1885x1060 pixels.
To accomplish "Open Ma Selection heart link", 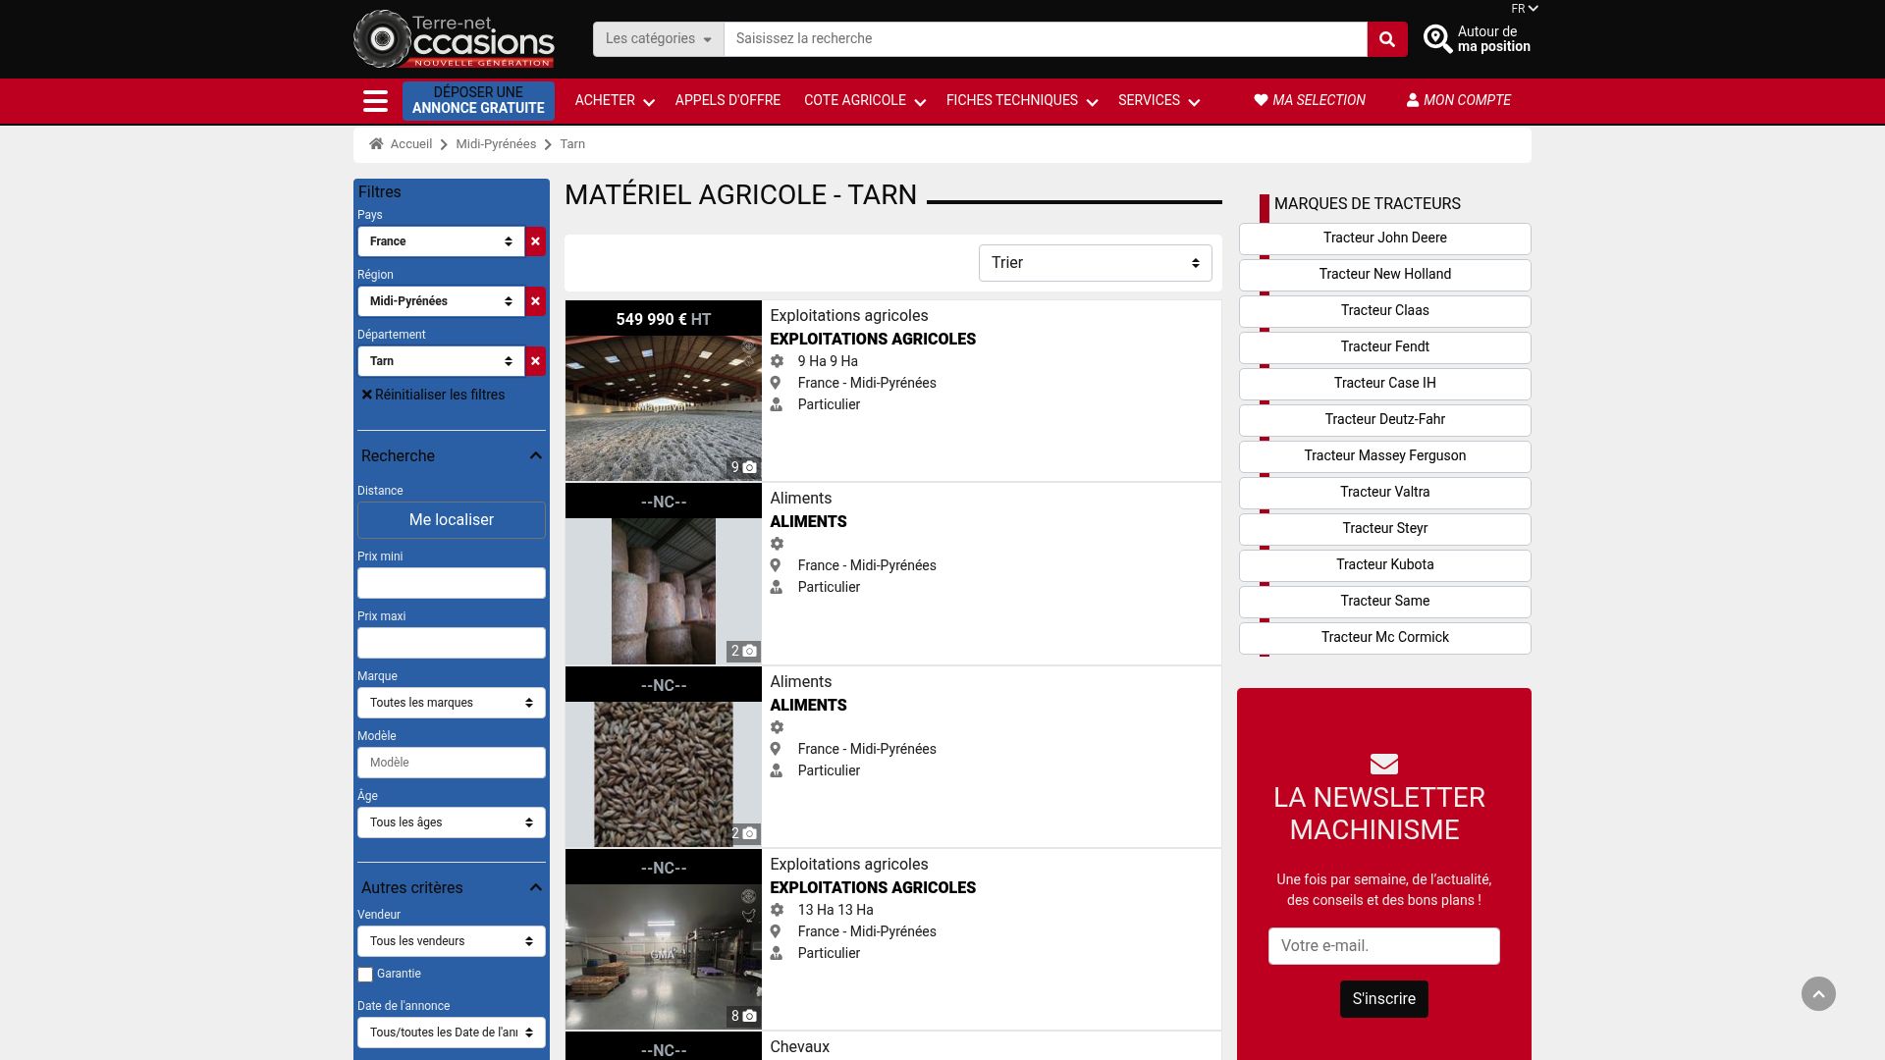I will point(1310,100).
